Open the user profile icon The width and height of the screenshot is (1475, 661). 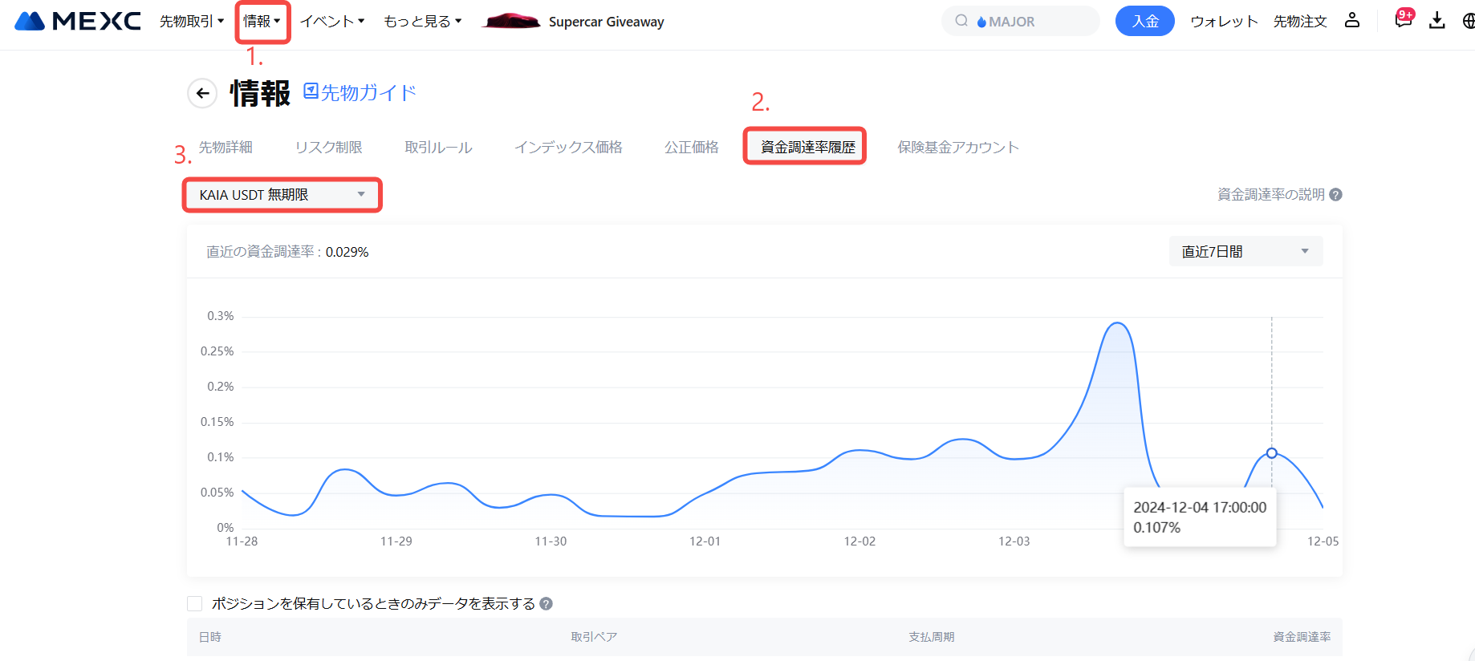tap(1352, 21)
